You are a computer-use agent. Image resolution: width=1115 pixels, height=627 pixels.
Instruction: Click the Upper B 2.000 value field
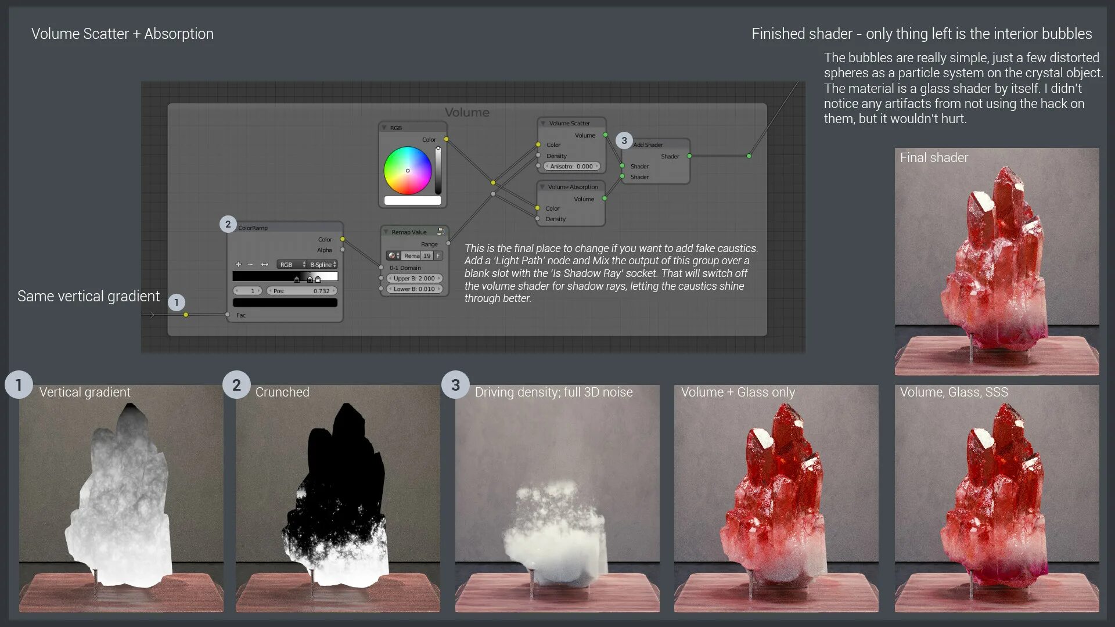414,279
